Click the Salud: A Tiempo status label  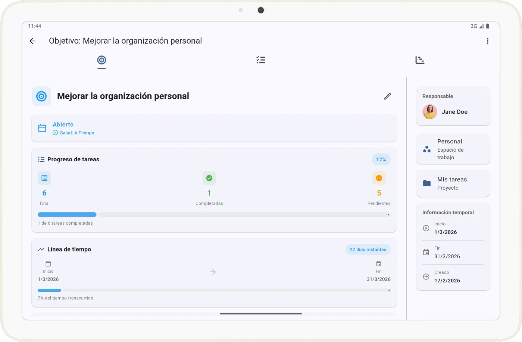click(x=73, y=133)
